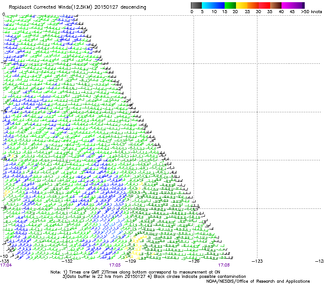The image size is (324, 284).
Task: Click the legend scale label "5"
Action: [x=202, y=12]
